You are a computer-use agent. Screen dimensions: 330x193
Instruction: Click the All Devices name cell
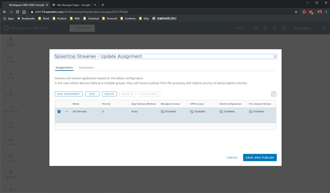point(80,111)
